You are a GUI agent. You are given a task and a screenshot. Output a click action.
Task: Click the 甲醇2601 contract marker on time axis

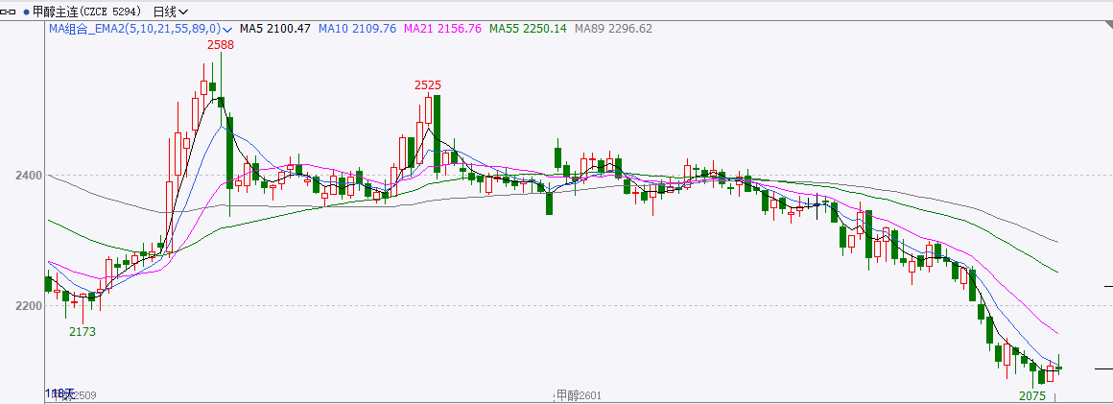(579, 395)
